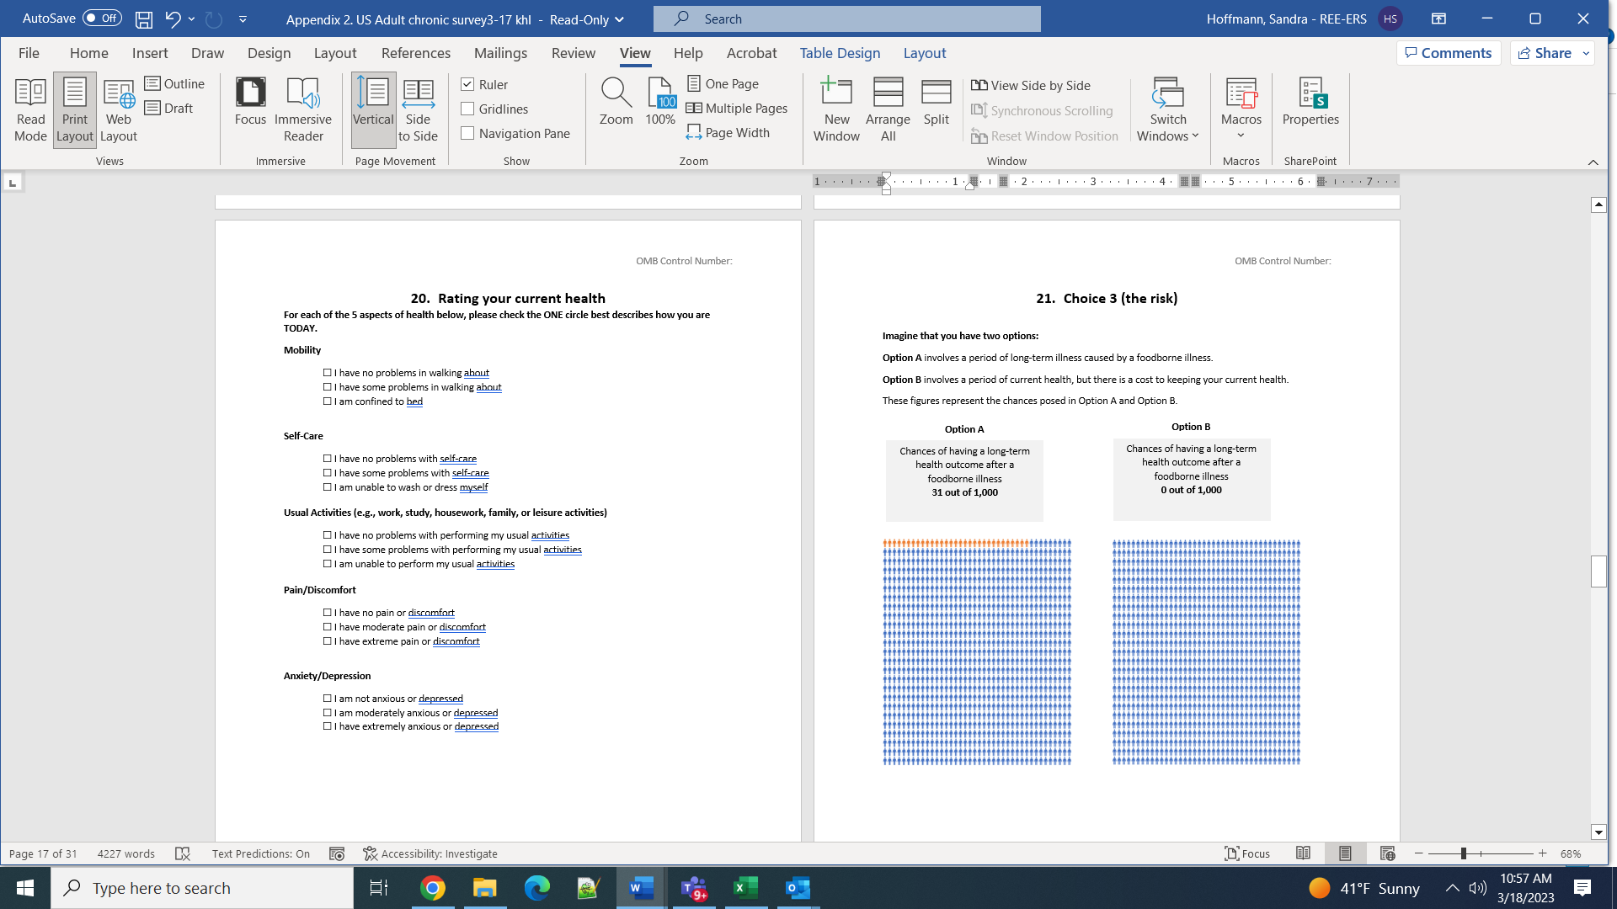Uncheck the Ruler checkbox

point(468,84)
